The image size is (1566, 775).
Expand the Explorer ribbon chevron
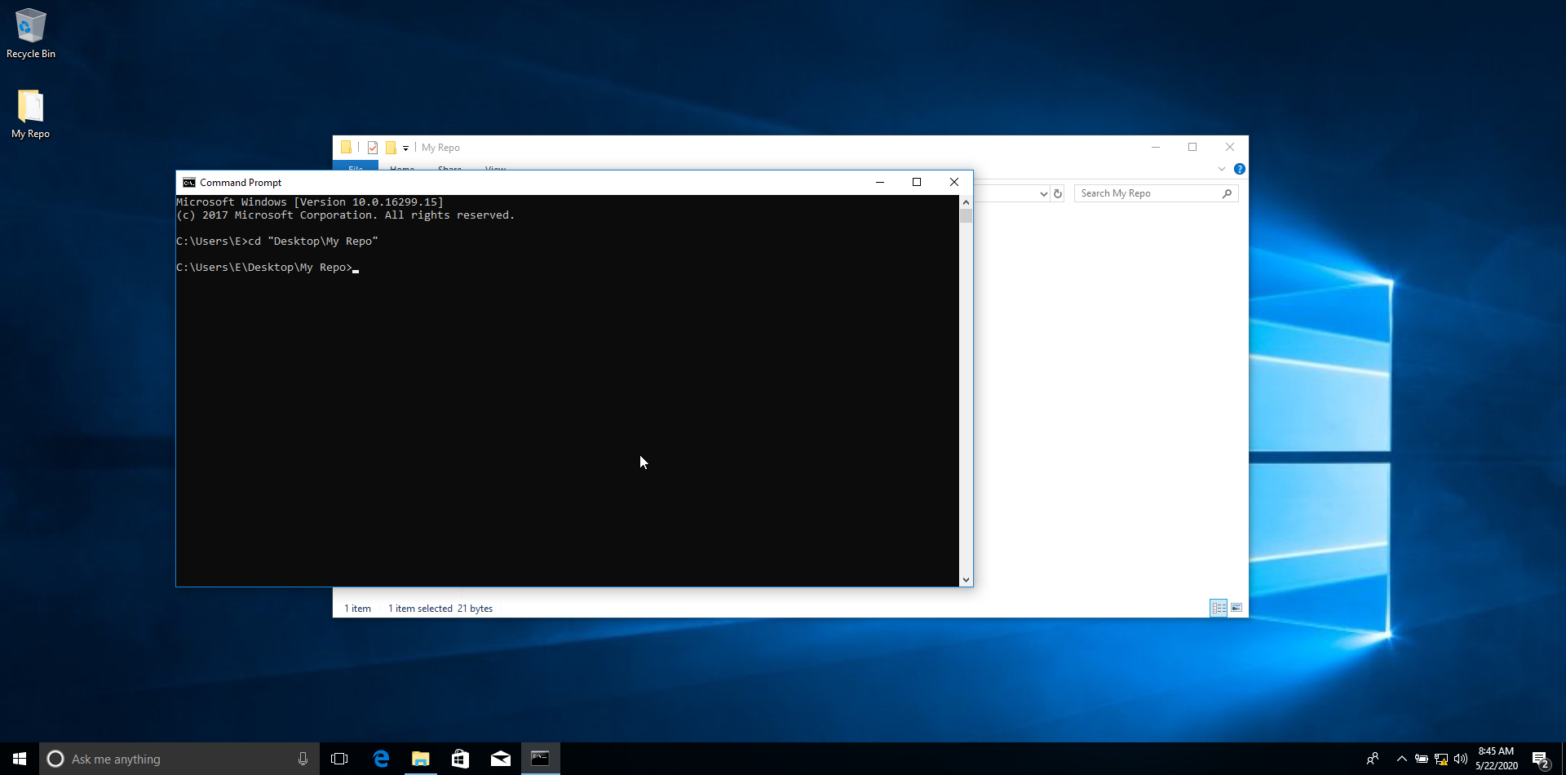pyautogui.click(x=1222, y=169)
